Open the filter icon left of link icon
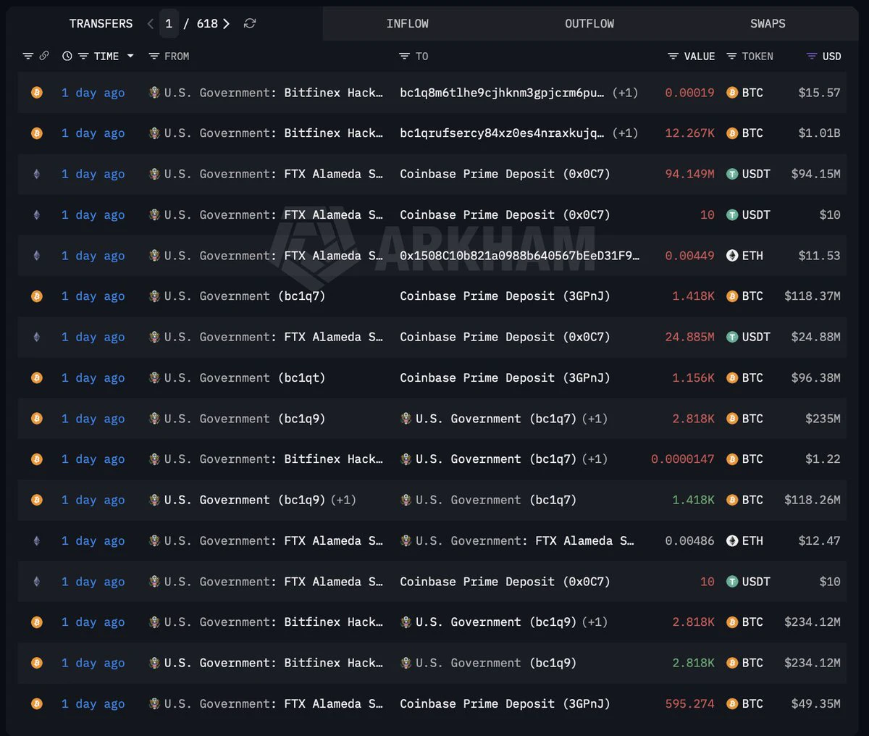869x736 pixels. tap(28, 56)
